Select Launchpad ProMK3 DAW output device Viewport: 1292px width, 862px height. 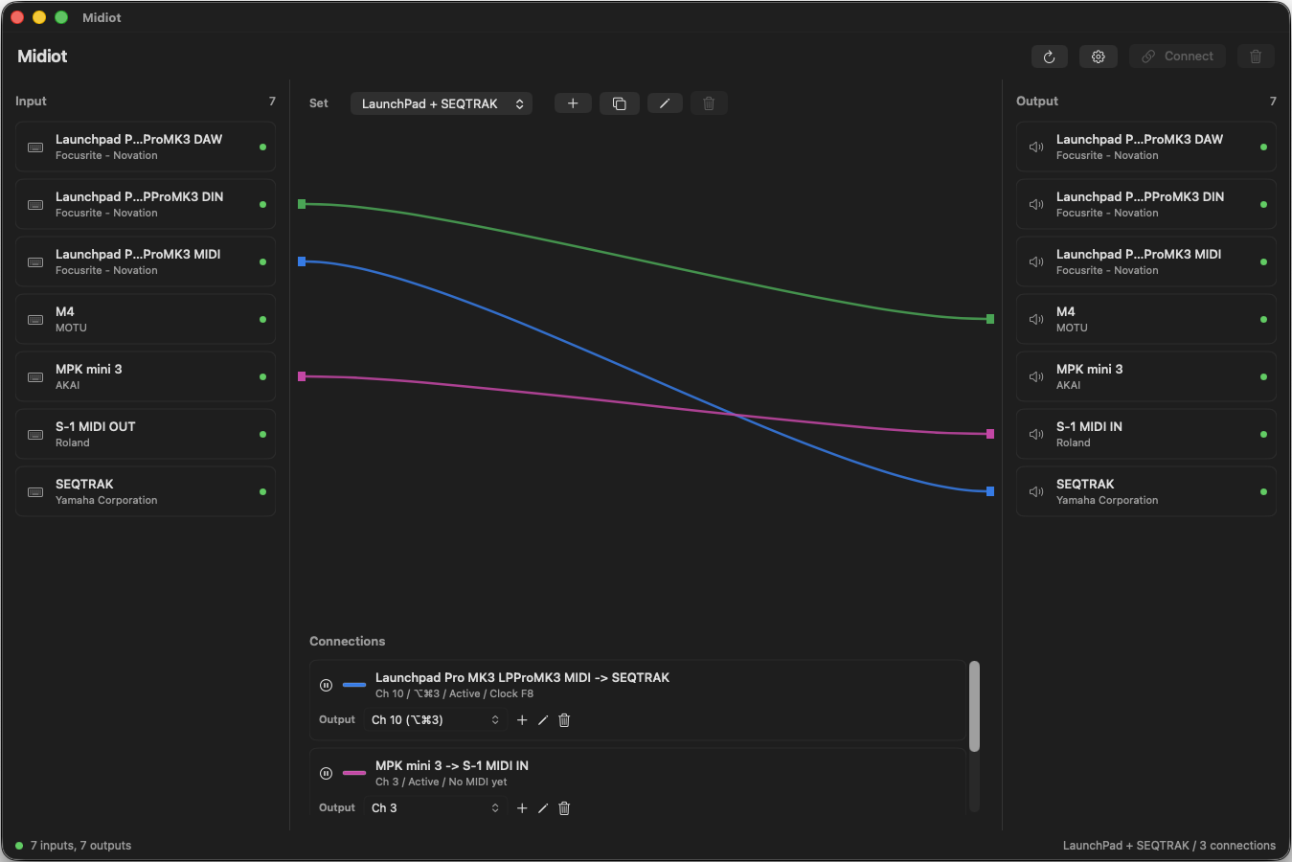(1146, 147)
